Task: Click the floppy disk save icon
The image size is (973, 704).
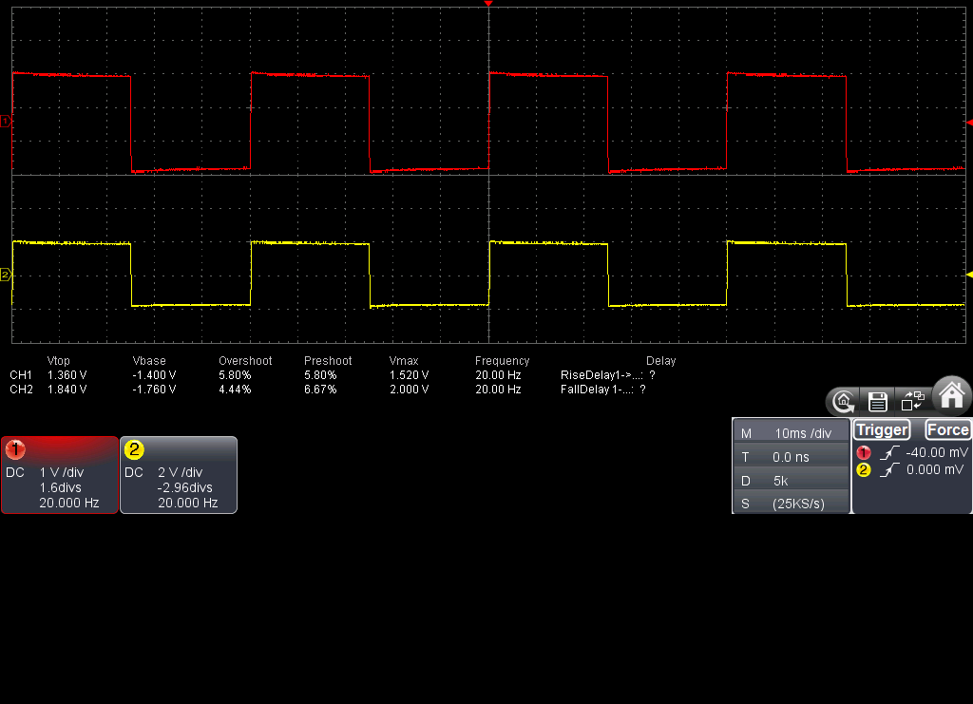Action: [x=878, y=401]
